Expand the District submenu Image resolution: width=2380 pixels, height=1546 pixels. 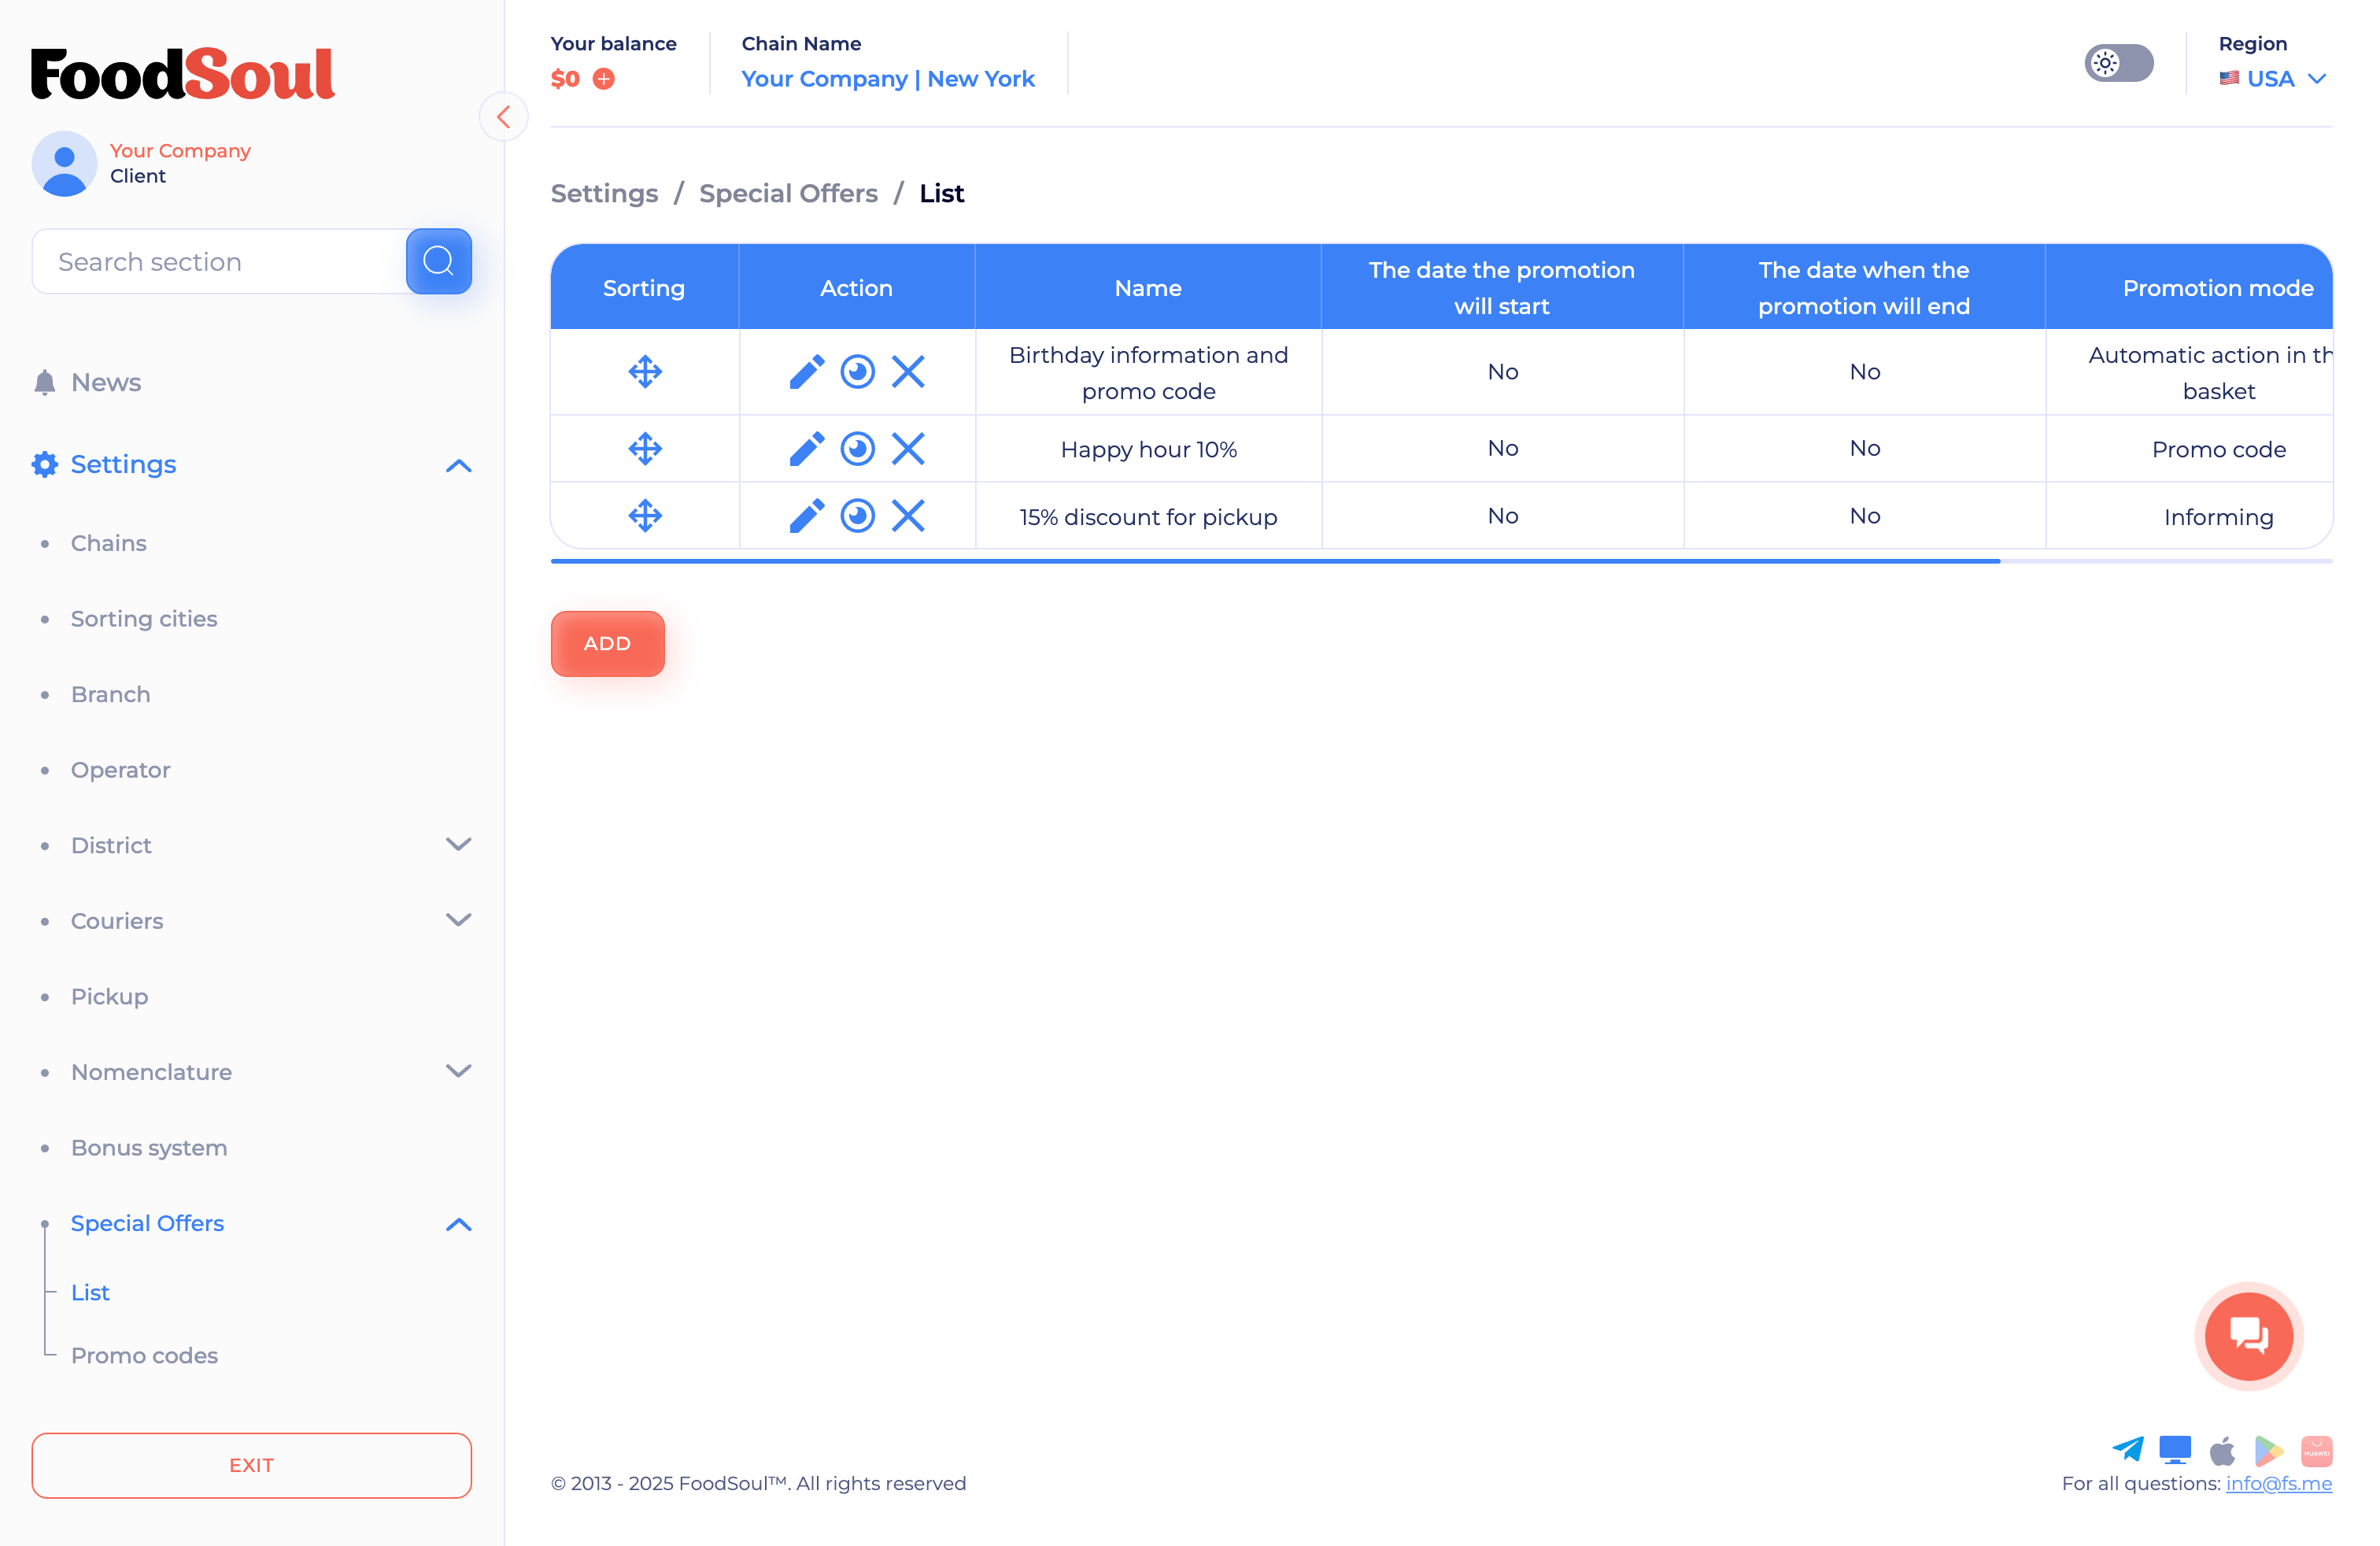[458, 845]
